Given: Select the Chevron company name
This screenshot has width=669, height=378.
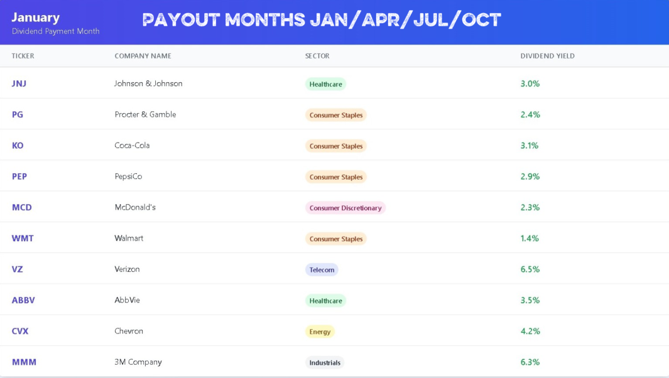Looking at the screenshot, I should point(129,331).
